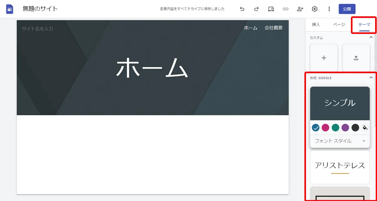Click the copy site link icon
The width and height of the screenshot is (377, 201).
pos(286,9)
